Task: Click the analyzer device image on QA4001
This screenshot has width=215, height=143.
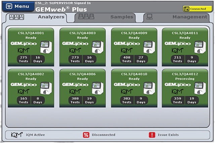Action: [46, 47]
